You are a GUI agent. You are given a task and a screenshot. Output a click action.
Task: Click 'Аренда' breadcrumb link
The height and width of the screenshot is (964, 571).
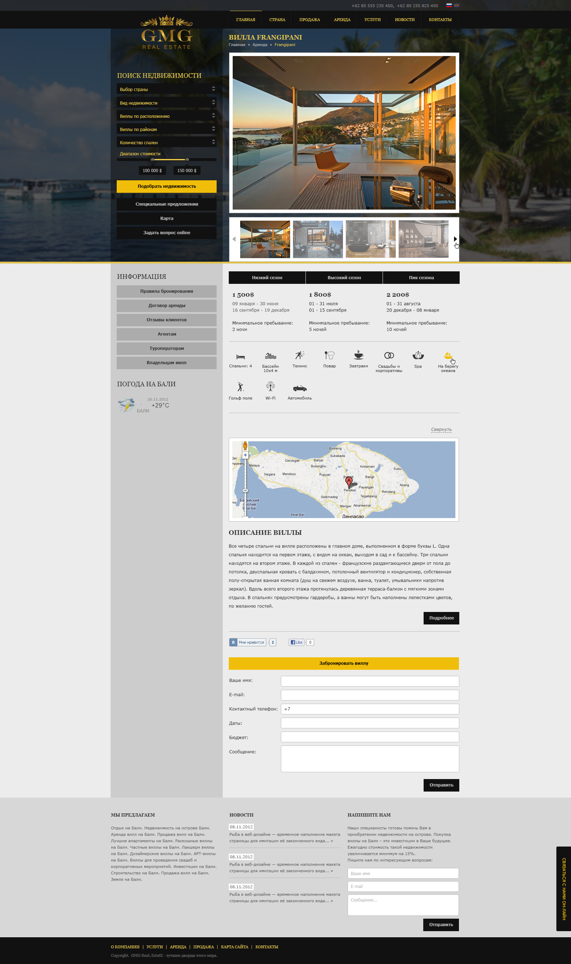pos(260,45)
